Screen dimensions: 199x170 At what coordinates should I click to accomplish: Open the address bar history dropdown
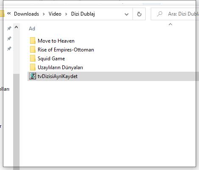click(127, 14)
